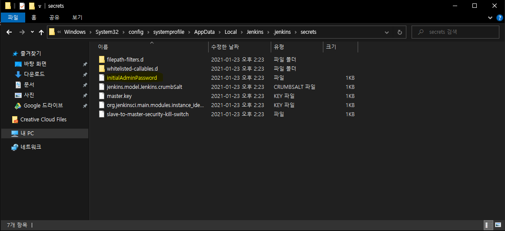Open Creative Cloud Files in navigation pane
The height and width of the screenshot is (231, 505).
[x=43, y=120]
